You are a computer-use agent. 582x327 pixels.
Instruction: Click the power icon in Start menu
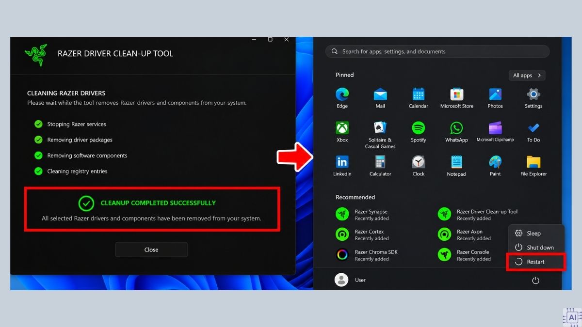(535, 280)
